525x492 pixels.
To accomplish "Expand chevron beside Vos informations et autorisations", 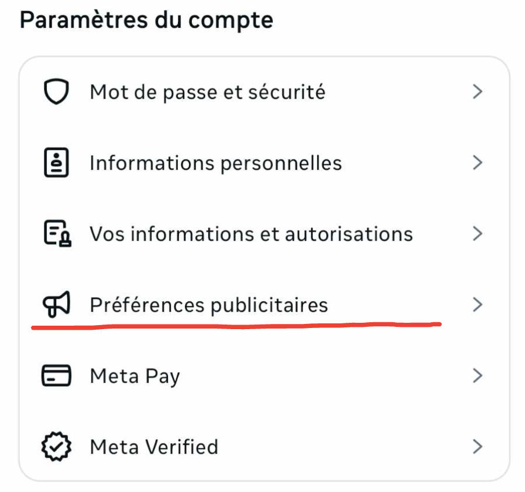I will click(x=477, y=234).
